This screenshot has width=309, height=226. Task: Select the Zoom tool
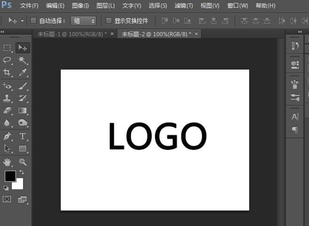pos(22,162)
